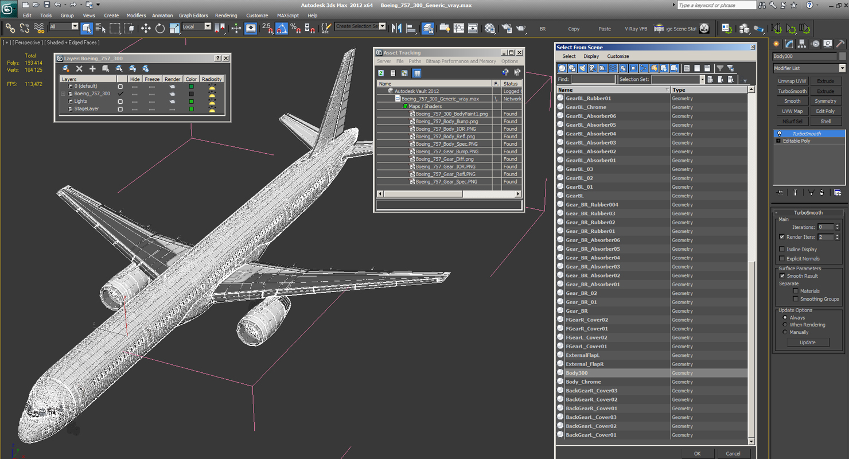Click the TurboSmooth Update button

[x=808, y=343]
